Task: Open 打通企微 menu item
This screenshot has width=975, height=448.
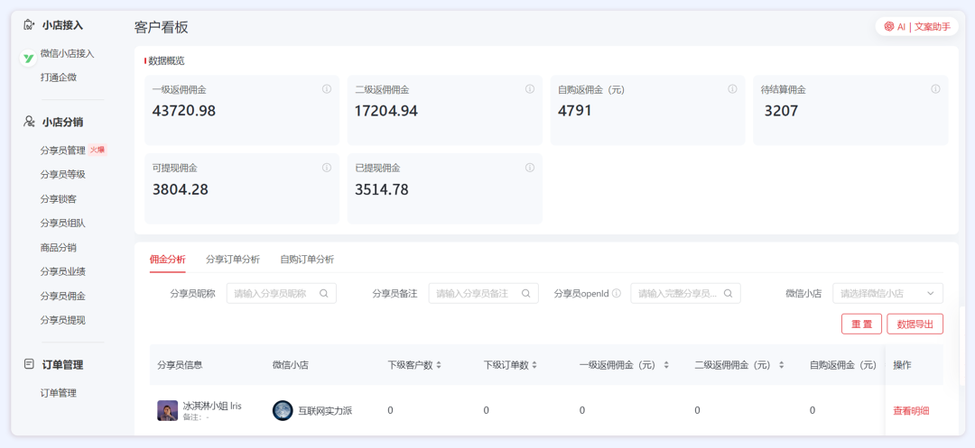Action: click(59, 78)
